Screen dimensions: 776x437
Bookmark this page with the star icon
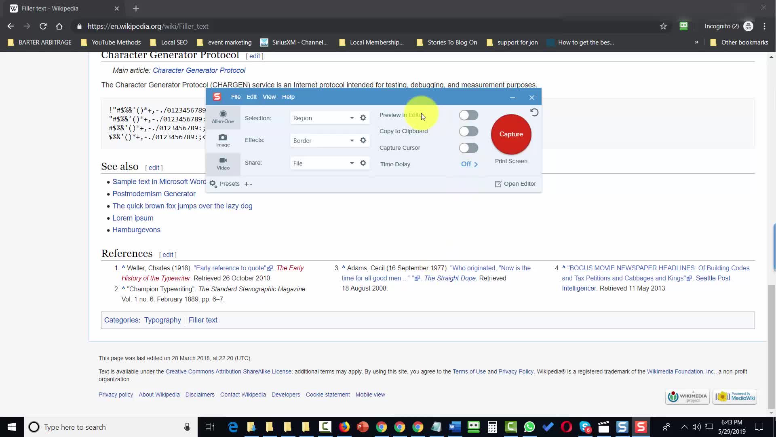pos(663,26)
